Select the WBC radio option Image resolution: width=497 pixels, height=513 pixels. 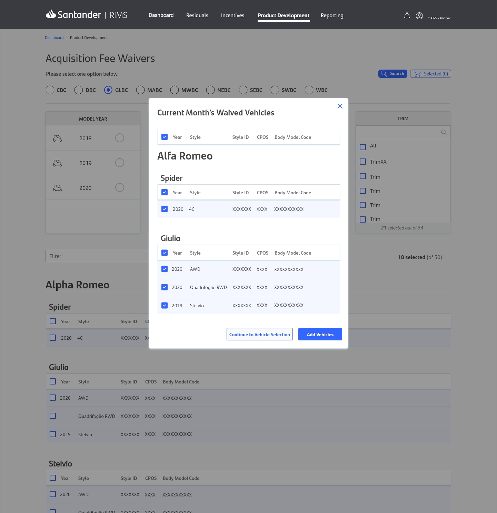[309, 90]
